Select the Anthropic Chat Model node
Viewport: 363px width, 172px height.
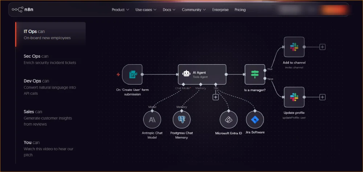pyautogui.click(x=152, y=119)
